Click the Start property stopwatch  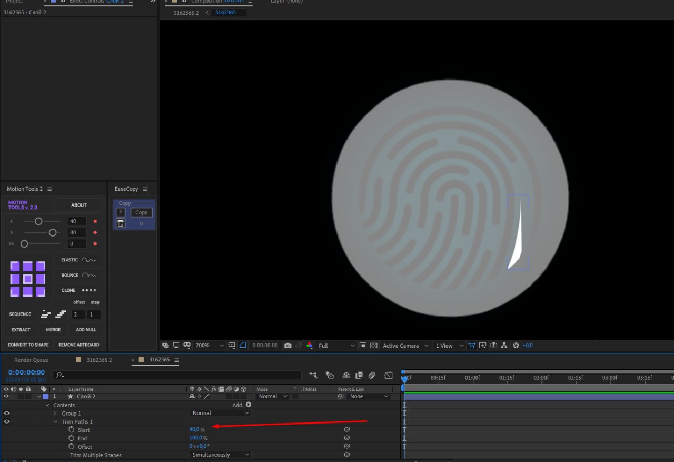(x=72, y=430)
